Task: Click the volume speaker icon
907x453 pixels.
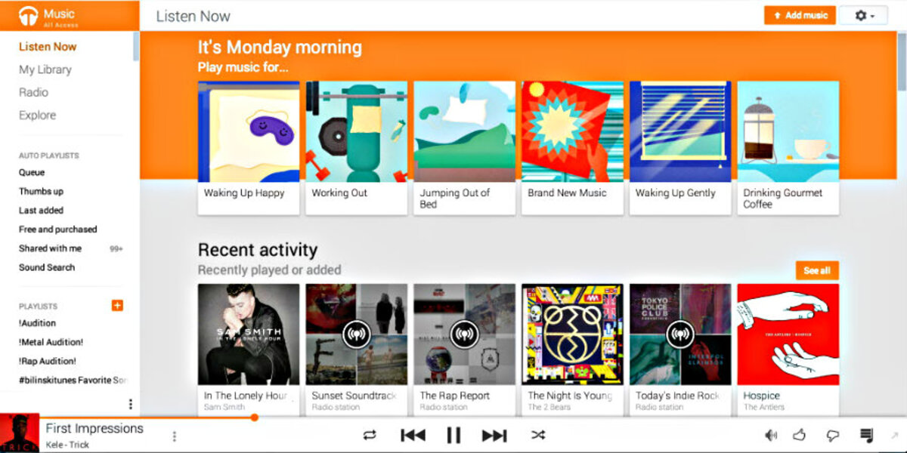Action: [771, 435]
